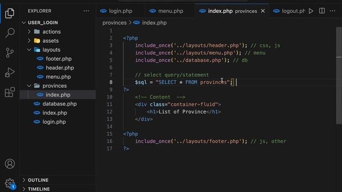This screenshot has width=342, height=192.
Task: Open the Run and Debug view
Action: click(x=10, y=73)
